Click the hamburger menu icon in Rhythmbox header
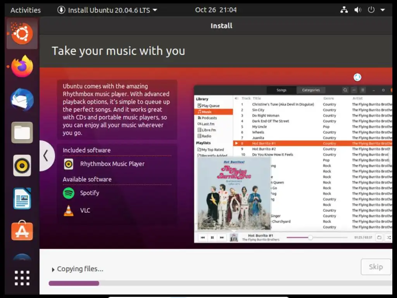 coord(362,90)
